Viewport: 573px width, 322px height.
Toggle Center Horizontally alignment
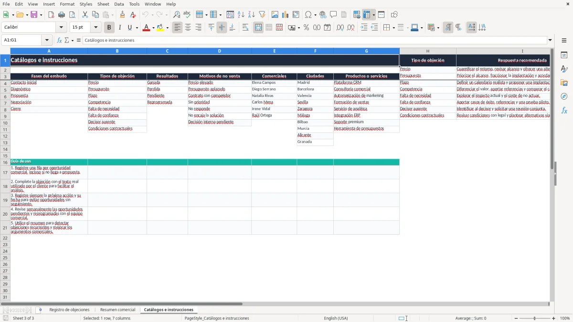click(x=188, y=28)
